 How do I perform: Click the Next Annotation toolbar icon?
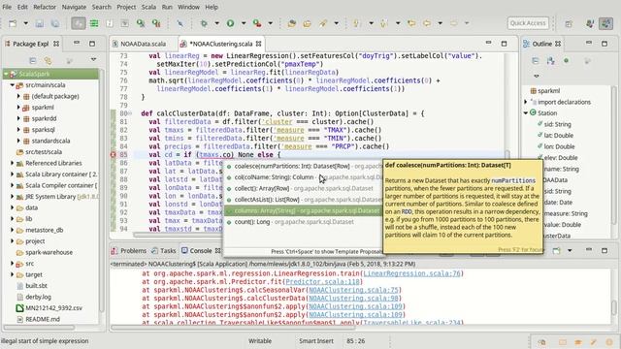(356, 23)
